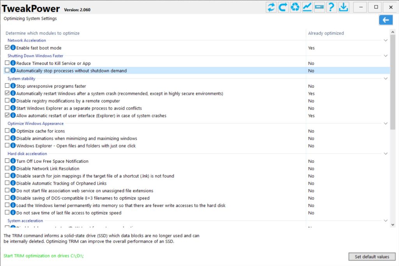Enable Stop unresponsive programs faster checkbox
This screenshot has height=266, width=399.
(7, 86)
